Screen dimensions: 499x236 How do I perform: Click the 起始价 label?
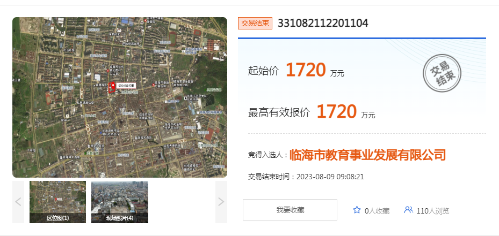(x=264, y=71)
